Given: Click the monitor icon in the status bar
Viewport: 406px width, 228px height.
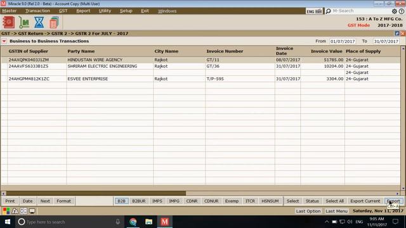Looking at the screenshot, I should [32, 211].
